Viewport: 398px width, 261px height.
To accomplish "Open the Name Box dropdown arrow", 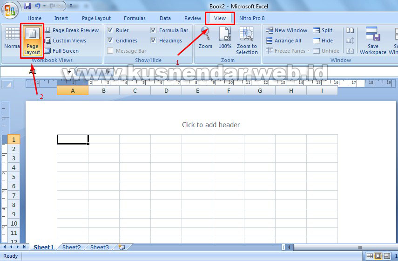I will (69, 72).
